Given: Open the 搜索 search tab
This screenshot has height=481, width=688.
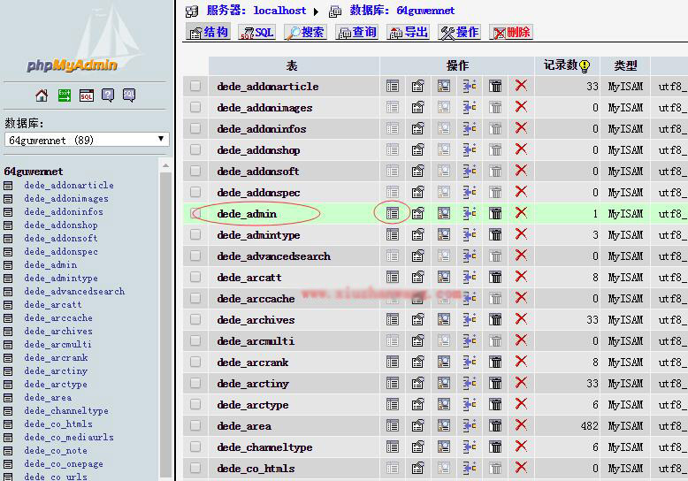Looking at the screenshot, I should [x=305, y=33].
